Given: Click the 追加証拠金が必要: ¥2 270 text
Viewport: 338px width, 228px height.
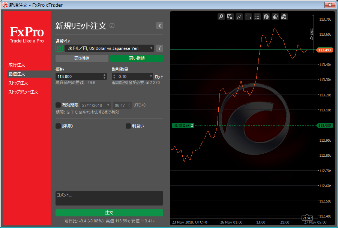Looking at the screenshot, I should coord(136,82).
